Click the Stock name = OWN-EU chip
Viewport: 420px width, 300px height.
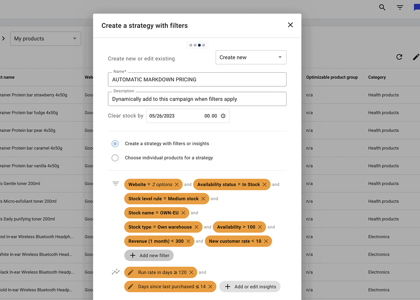156,213
